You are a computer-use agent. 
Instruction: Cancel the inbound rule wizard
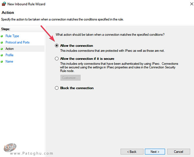(178, 151)
